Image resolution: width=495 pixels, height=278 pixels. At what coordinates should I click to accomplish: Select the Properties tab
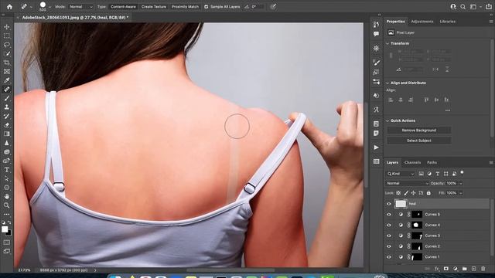pos(395,22)
